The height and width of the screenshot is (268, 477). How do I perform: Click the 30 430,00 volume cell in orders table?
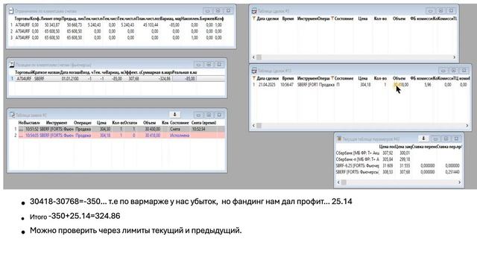[x=152, y=129]
